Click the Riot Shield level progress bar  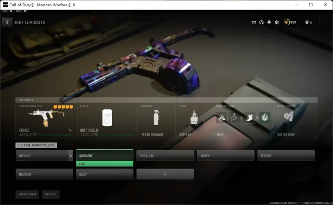116,135
